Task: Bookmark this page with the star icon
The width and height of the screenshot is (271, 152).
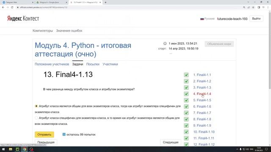Action: (x=253, y=8)
